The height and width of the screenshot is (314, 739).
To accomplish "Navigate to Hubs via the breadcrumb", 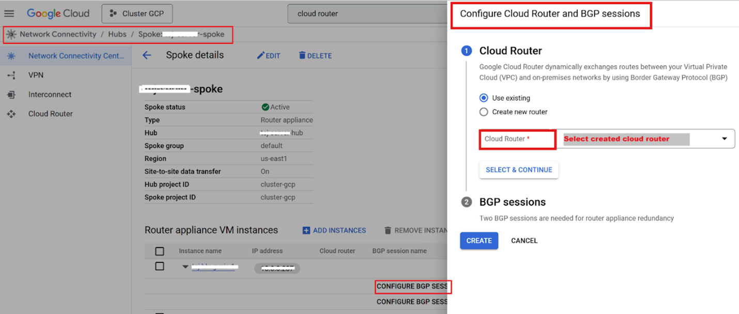I will coord(117,34).
